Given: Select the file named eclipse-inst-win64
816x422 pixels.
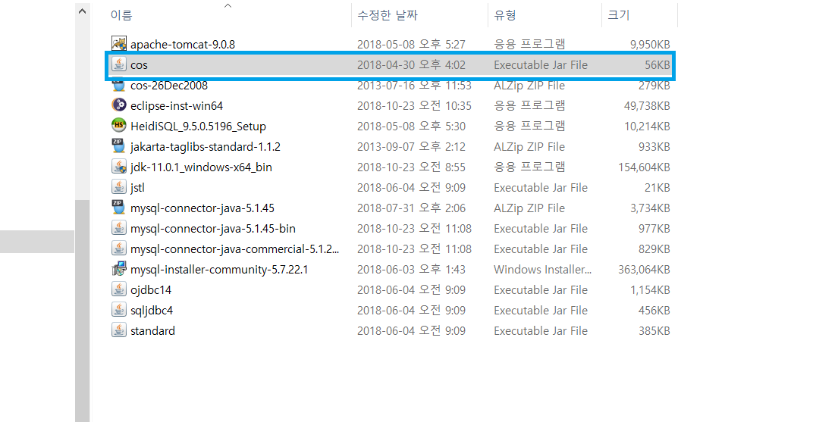Looking at the screenshot, I should click(x=177, y=105).
